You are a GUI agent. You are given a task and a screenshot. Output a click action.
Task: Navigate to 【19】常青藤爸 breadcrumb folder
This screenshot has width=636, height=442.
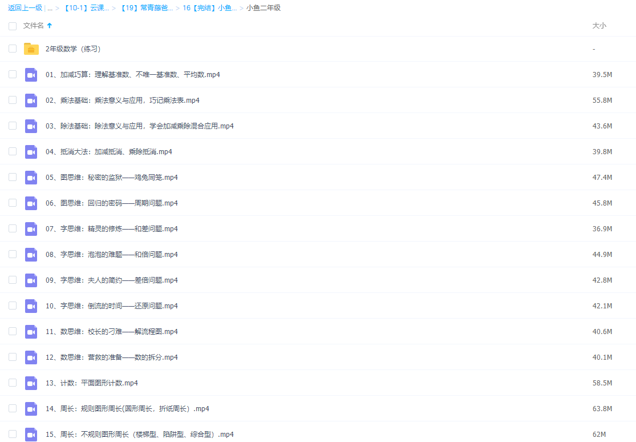147,8
